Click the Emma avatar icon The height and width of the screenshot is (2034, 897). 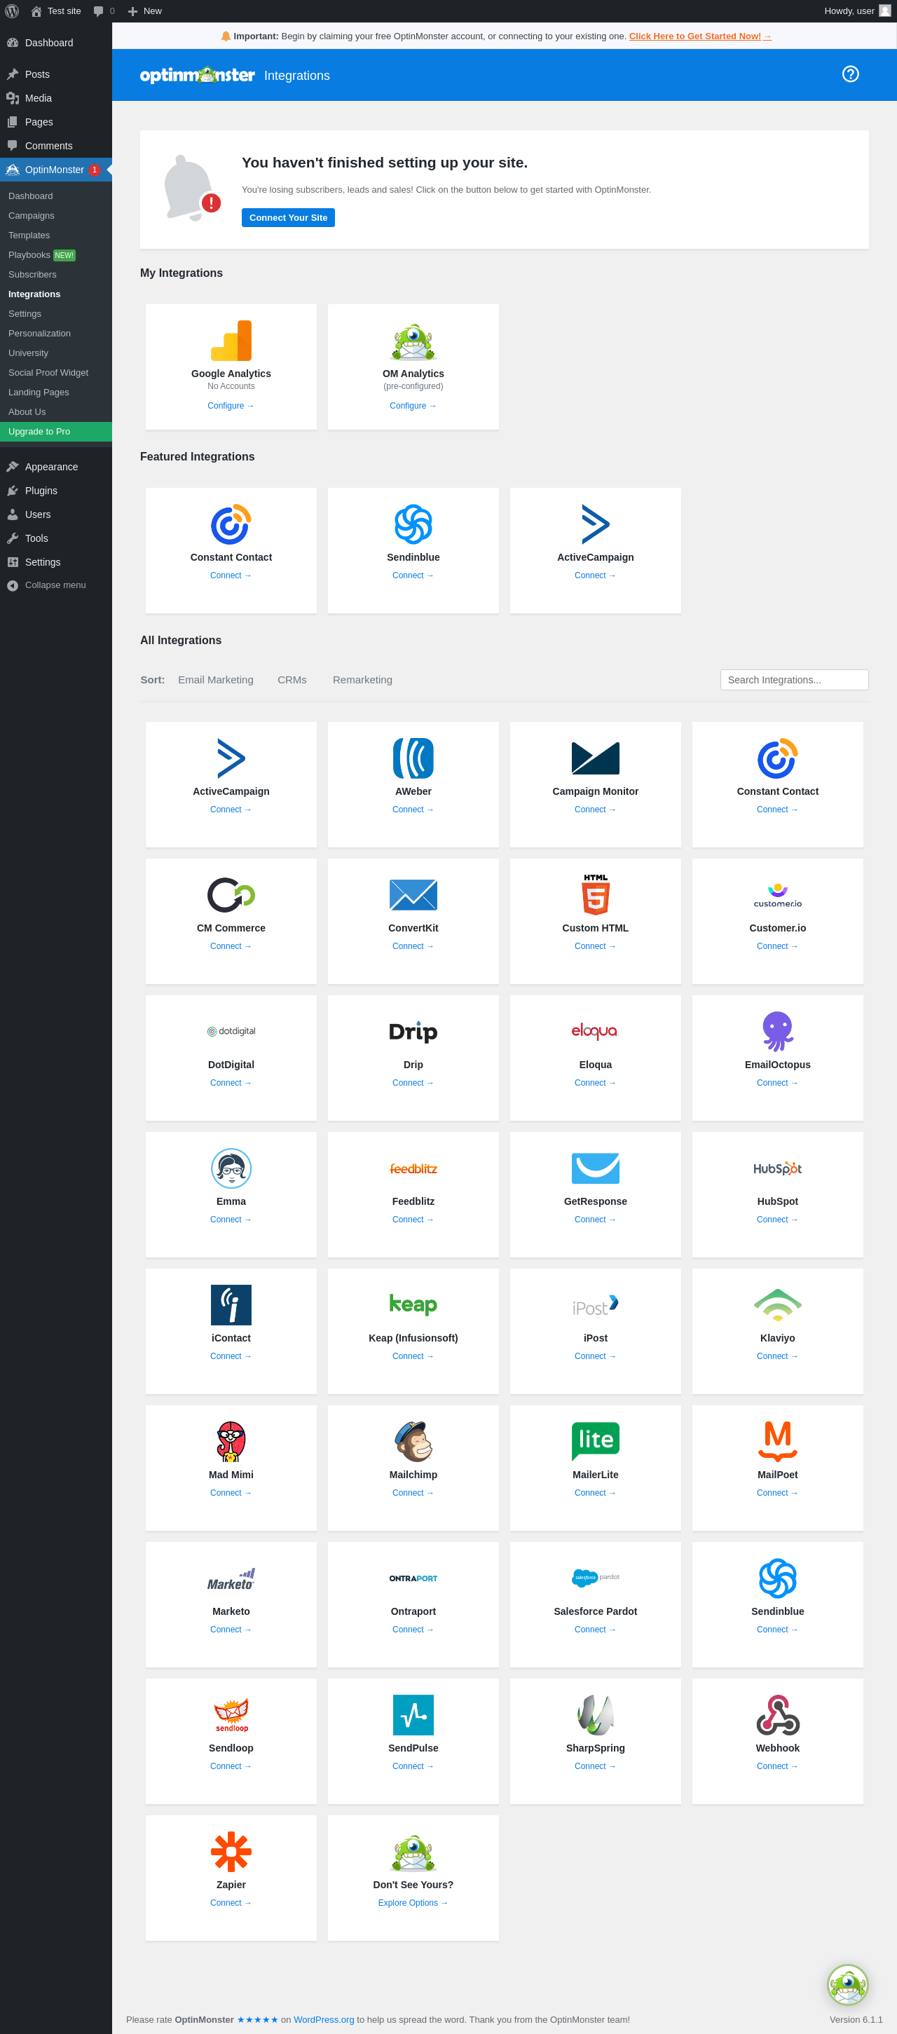pos(231,1168)
